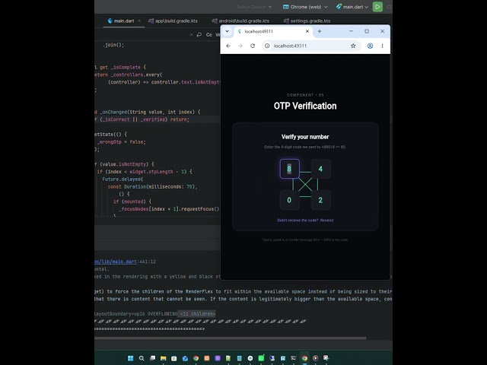
Task: Open a new Chrome tab with plus button
Action: pos(320,31)
